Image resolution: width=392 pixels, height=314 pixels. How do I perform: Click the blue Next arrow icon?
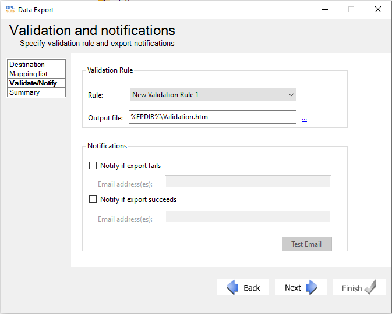click(x=311, y=287)
